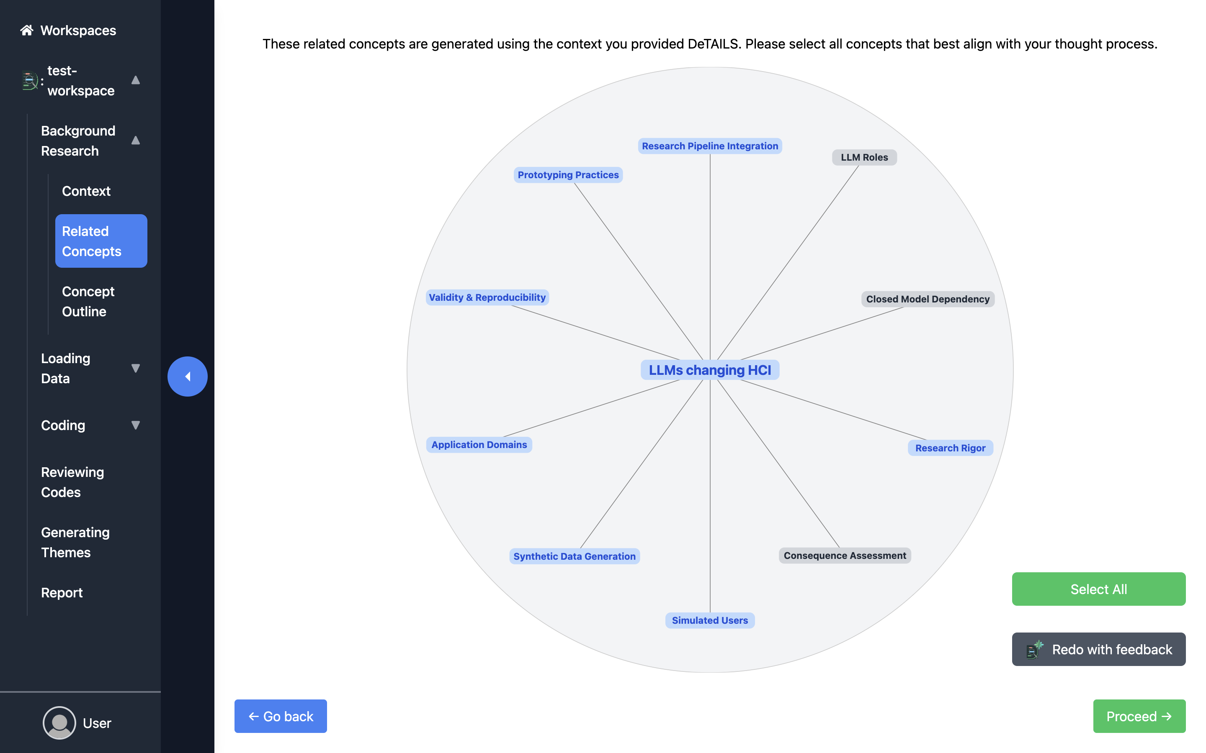Image resolution: width=1206 pixels, height=753 pixels.
Task: Select the Consequence Assessment concept
Action: [845, 556]
